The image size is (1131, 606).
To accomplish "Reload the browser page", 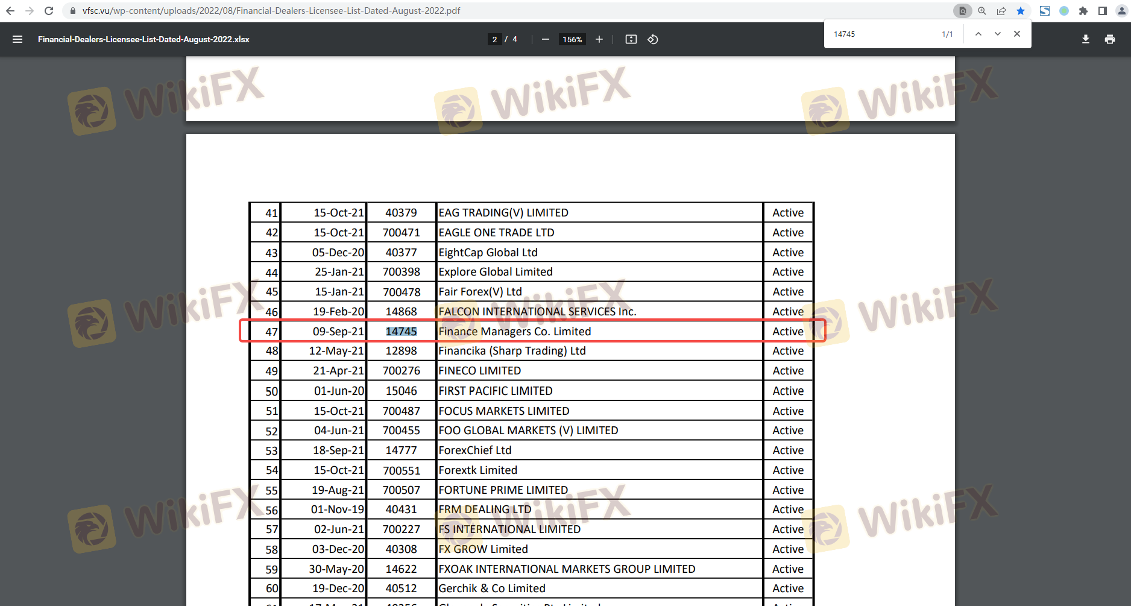I will pos(49,11).
